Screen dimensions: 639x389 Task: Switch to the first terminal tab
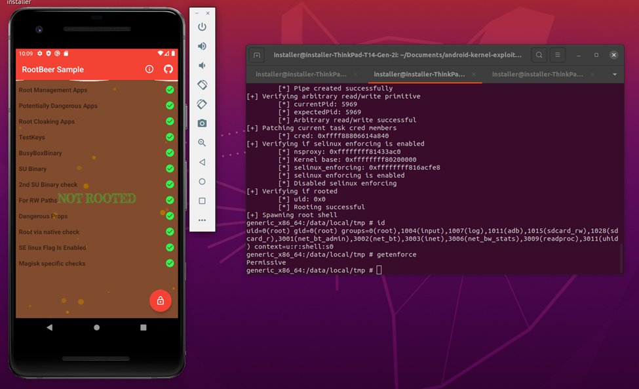pyautogui.click(x=301, y=74)
